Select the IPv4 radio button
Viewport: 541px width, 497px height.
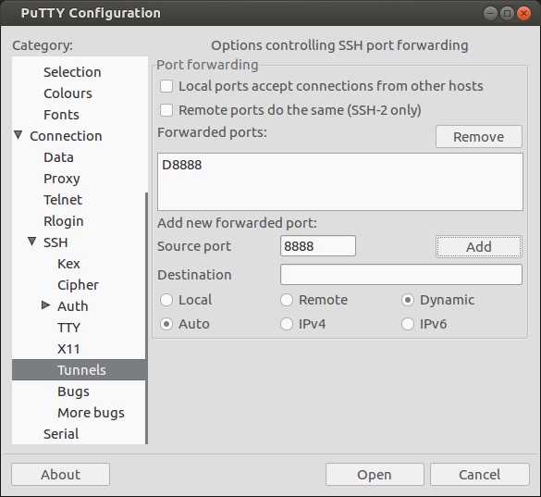(287, 324)
